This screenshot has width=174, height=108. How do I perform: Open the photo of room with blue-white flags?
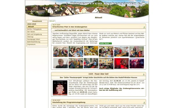click(x=106, y=64)
